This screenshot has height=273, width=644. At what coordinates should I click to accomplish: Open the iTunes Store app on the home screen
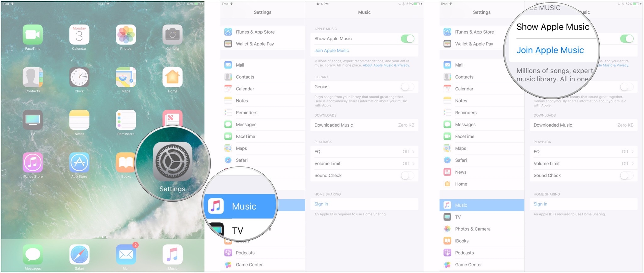(33, 162)
